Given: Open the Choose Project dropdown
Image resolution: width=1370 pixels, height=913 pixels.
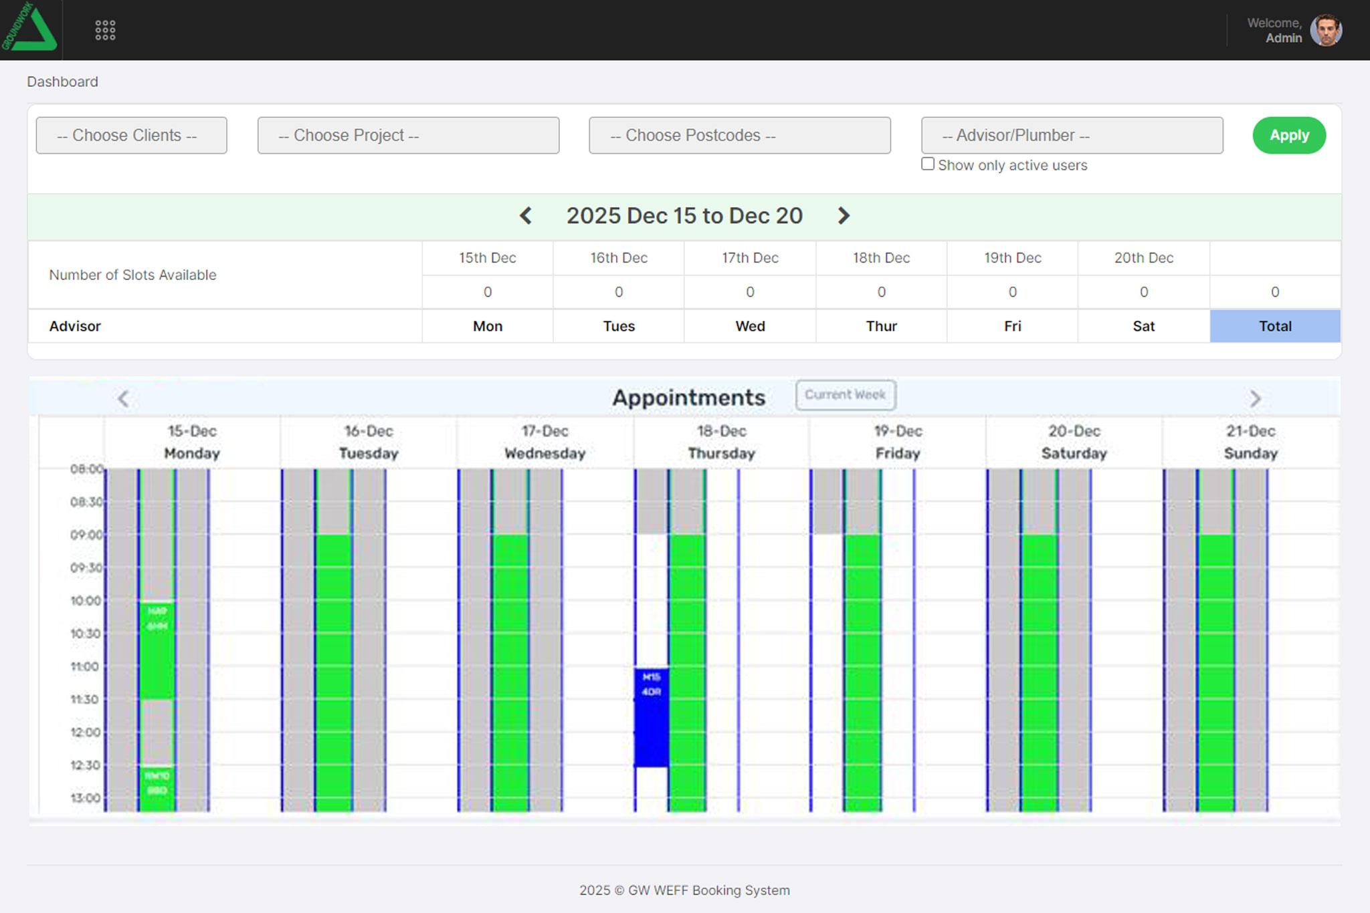Looking at the screenshot, I should coord(408,136).
